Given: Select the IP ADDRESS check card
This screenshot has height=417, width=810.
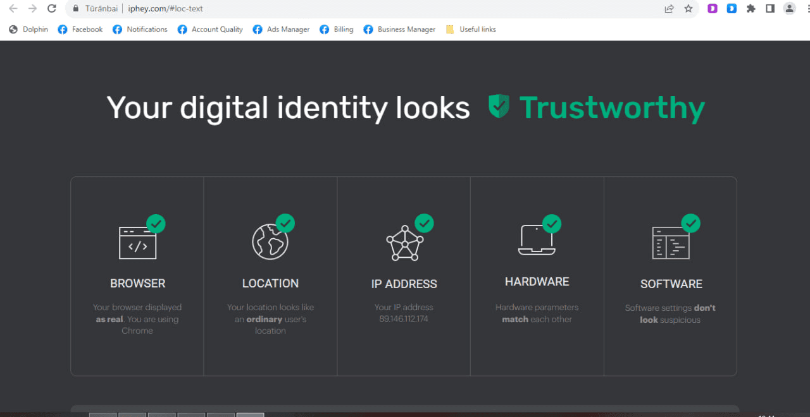Looking at the screenshot, I should (x=404, y=276).
